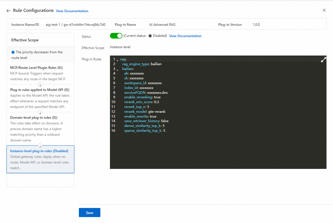
Task: Click the instance ID aig-test-1 text
Action: point(75,25)
